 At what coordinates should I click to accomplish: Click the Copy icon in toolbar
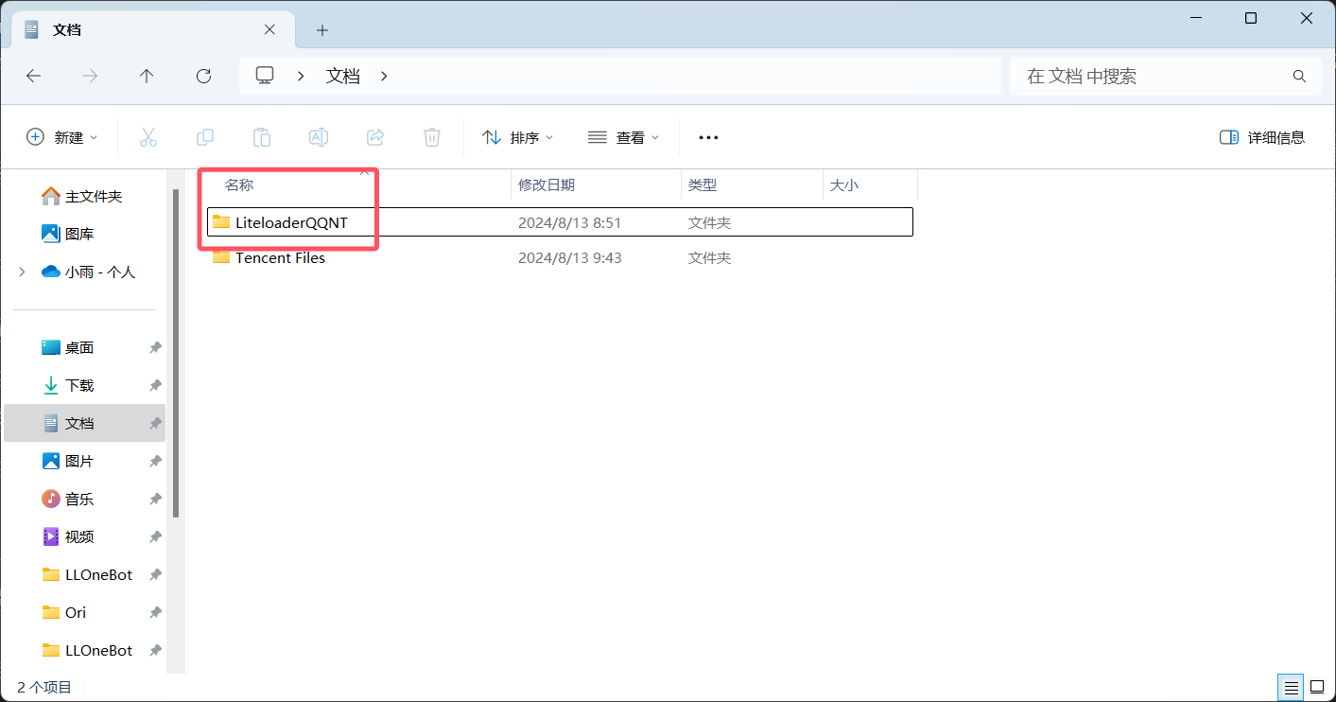[205, 137]
